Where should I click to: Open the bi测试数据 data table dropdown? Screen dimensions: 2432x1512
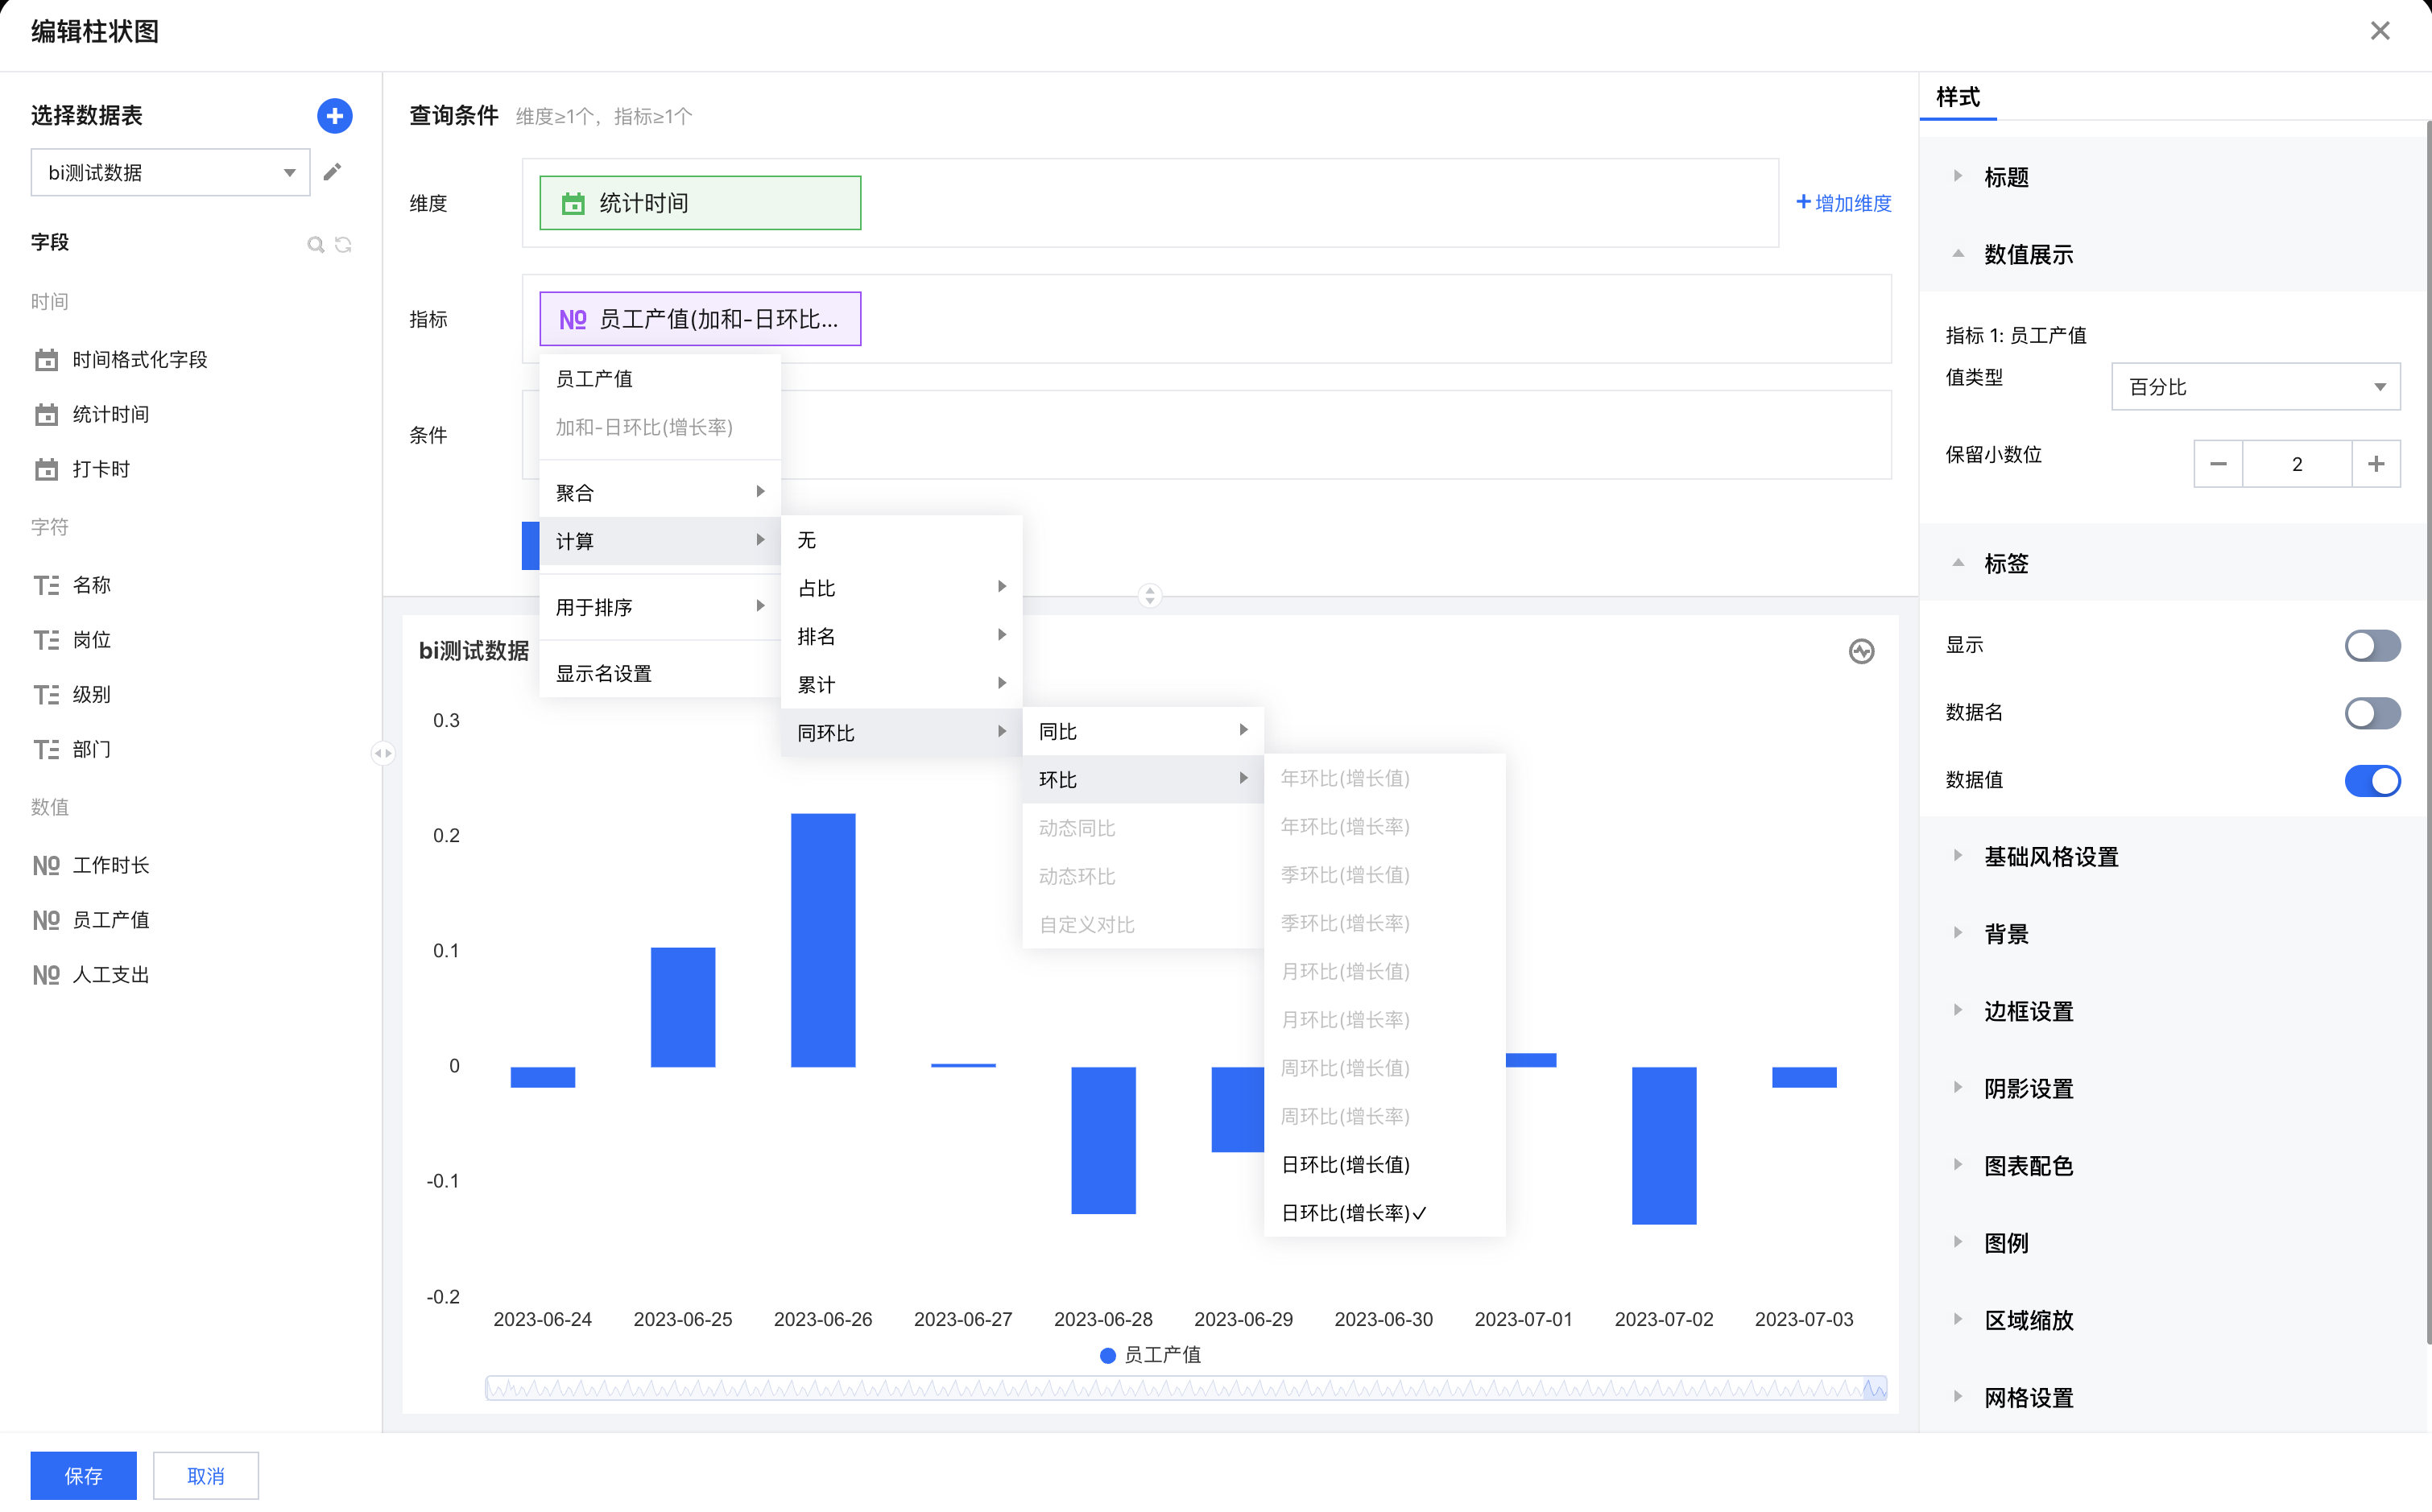coord(170,173)
